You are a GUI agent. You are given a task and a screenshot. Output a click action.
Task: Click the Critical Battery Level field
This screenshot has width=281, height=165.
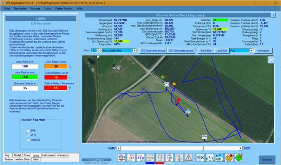pos(56,77)
